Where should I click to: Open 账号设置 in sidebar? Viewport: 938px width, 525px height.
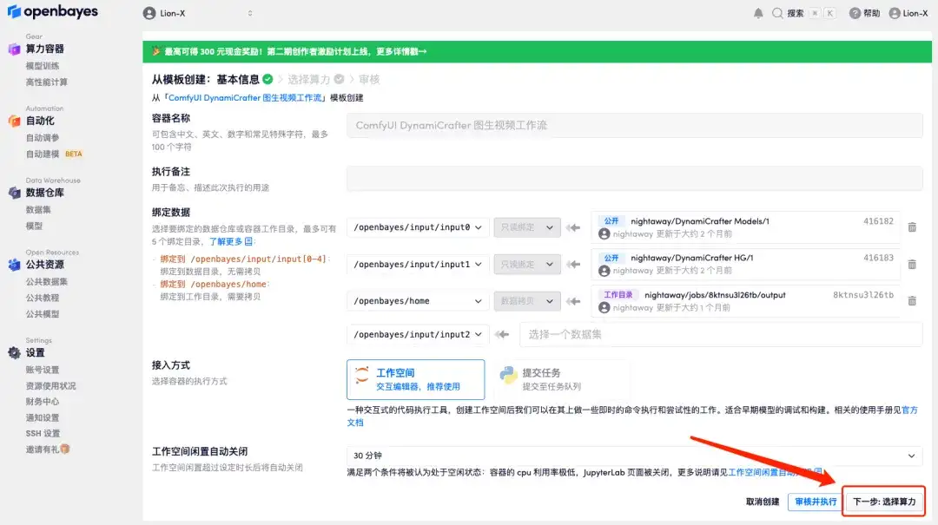tap(43, 370)
